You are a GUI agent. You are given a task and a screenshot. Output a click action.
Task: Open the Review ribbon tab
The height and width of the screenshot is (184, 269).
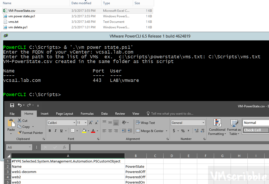coord(120,114)
